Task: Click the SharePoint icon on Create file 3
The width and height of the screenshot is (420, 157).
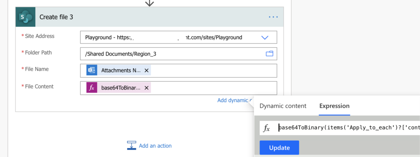Action: pyautogui.click(x=25, y=17)
